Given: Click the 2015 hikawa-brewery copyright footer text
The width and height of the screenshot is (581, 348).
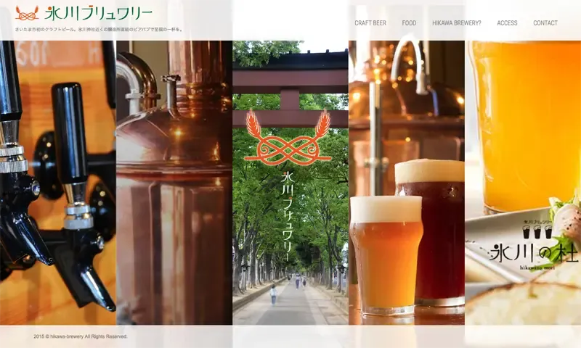Looking at the screenshot, I should [81, 336].
